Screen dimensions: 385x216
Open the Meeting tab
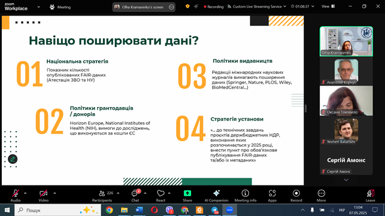(x=60, y=7)
